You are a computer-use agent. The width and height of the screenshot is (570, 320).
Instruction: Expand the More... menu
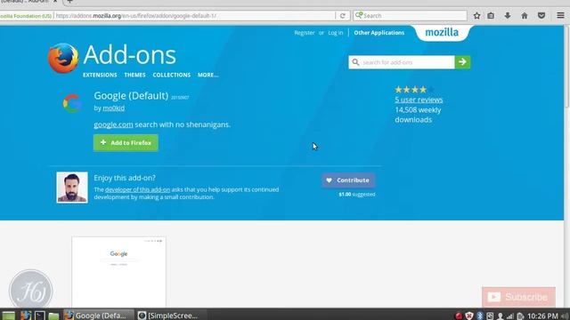pos(208,75)
